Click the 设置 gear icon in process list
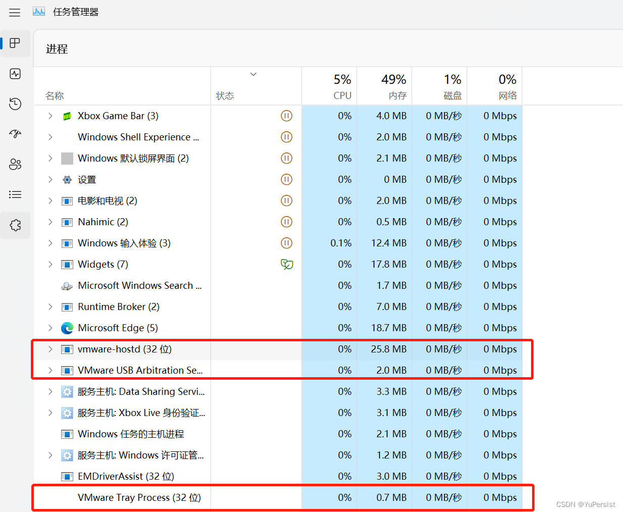 click(x=67, y=180)
